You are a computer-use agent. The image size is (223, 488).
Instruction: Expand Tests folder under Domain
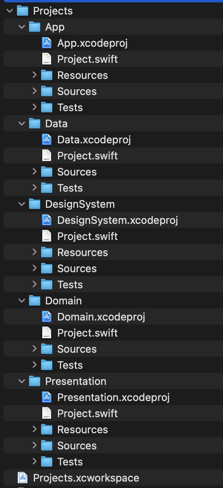(34, 365)
